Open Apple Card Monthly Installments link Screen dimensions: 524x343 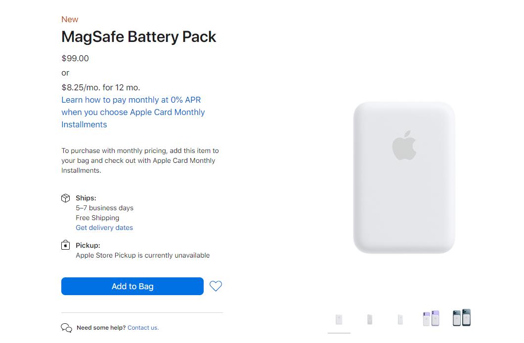(133, 112)
